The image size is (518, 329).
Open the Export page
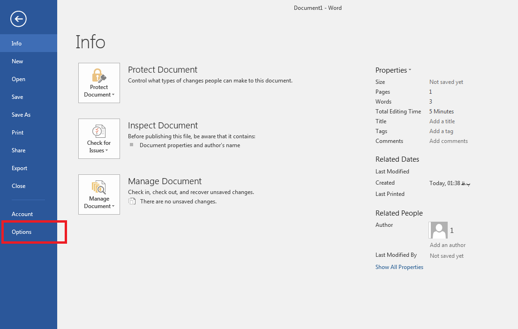29,168
